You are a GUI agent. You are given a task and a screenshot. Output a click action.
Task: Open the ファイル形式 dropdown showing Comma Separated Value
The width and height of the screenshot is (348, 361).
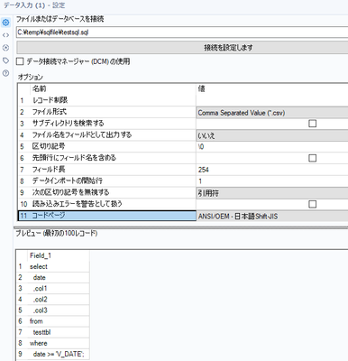point(272,113)
